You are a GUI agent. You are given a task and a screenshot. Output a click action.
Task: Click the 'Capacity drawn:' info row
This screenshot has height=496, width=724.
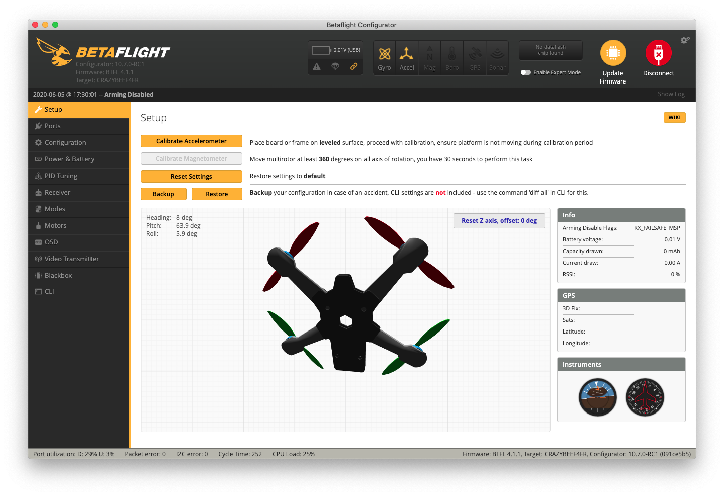(x=621, y=252)
